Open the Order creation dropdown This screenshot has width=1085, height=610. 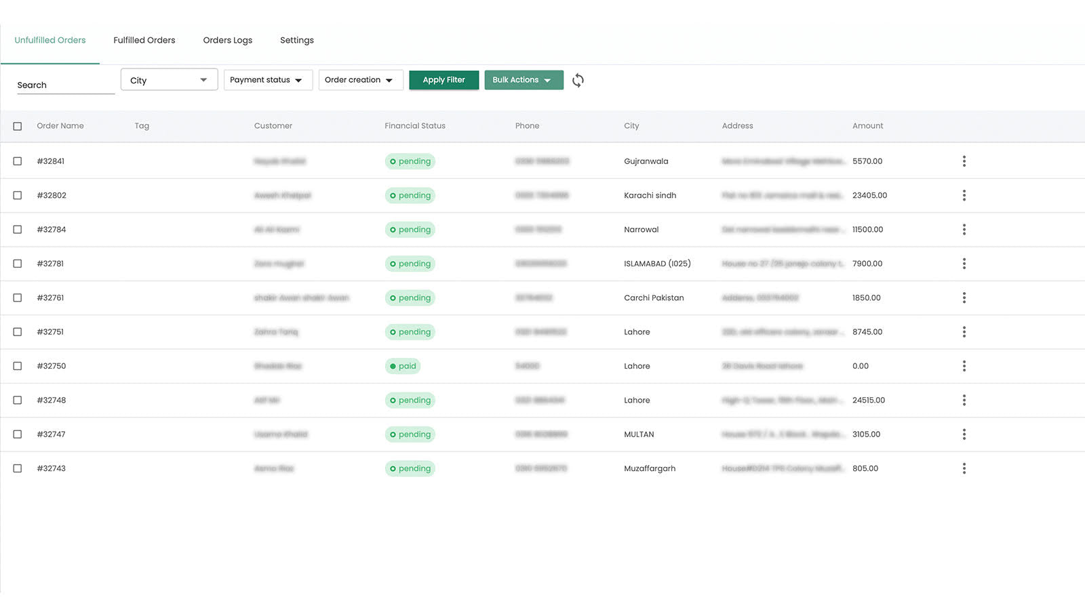(360, 80)
